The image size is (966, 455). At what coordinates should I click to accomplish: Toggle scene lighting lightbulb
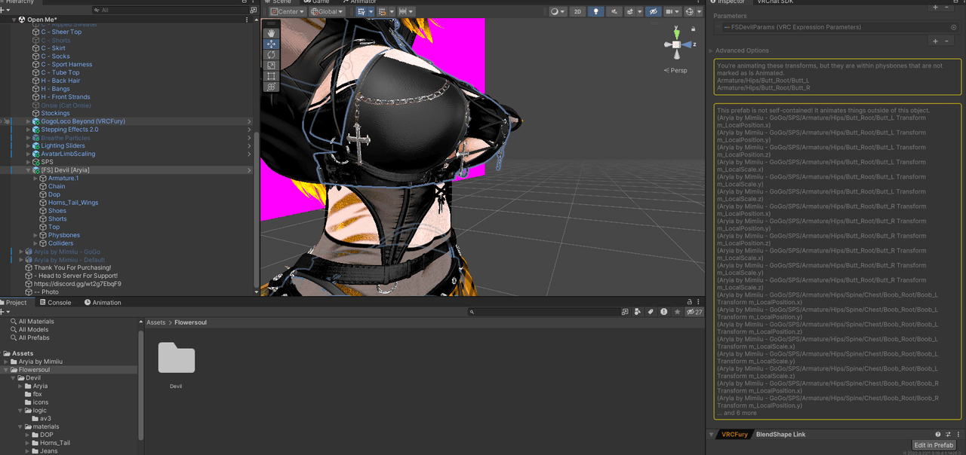coord(597,12)
